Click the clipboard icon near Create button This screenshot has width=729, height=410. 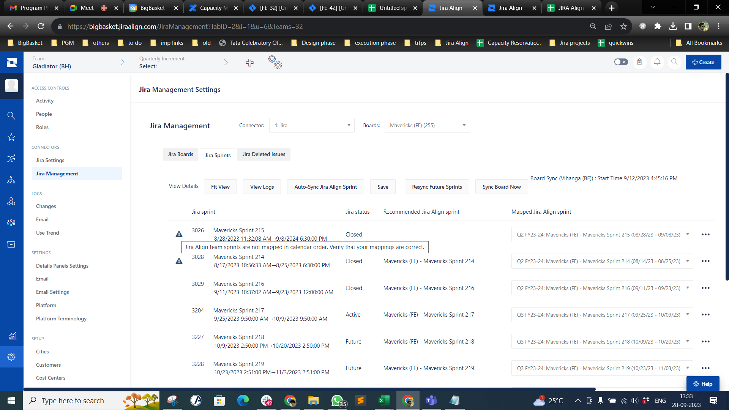coord(640,62)
